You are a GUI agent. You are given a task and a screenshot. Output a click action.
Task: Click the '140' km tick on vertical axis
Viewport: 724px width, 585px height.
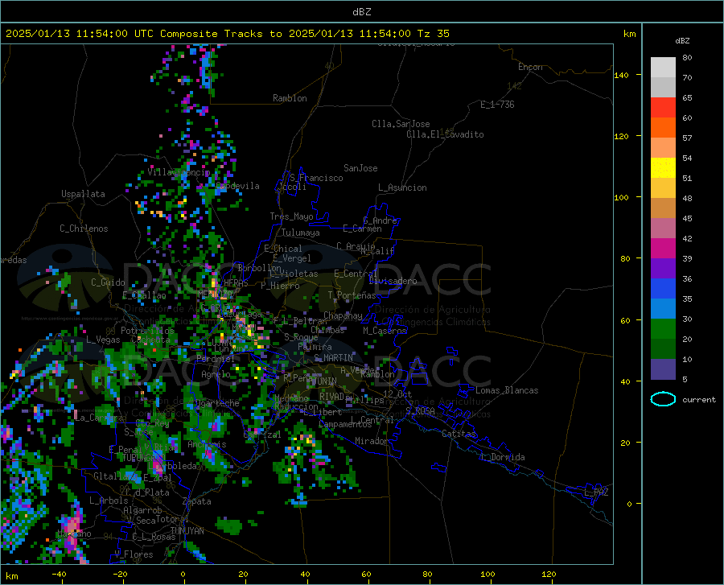coord(621,75)
